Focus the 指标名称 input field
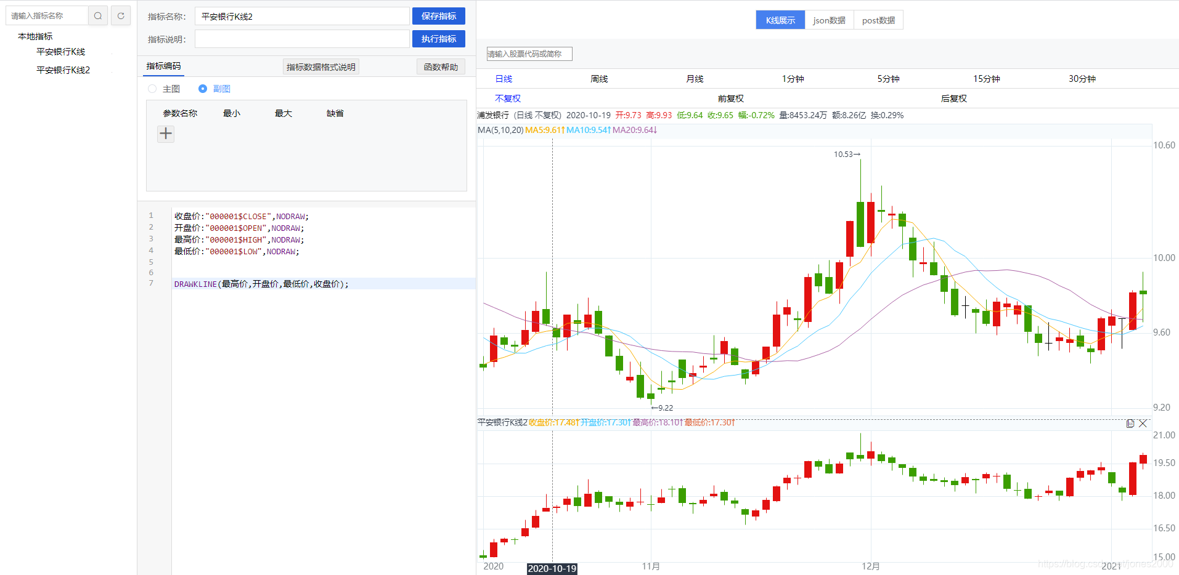The width and height of the screenshot is (1179, 575). (x=302, y=16)
